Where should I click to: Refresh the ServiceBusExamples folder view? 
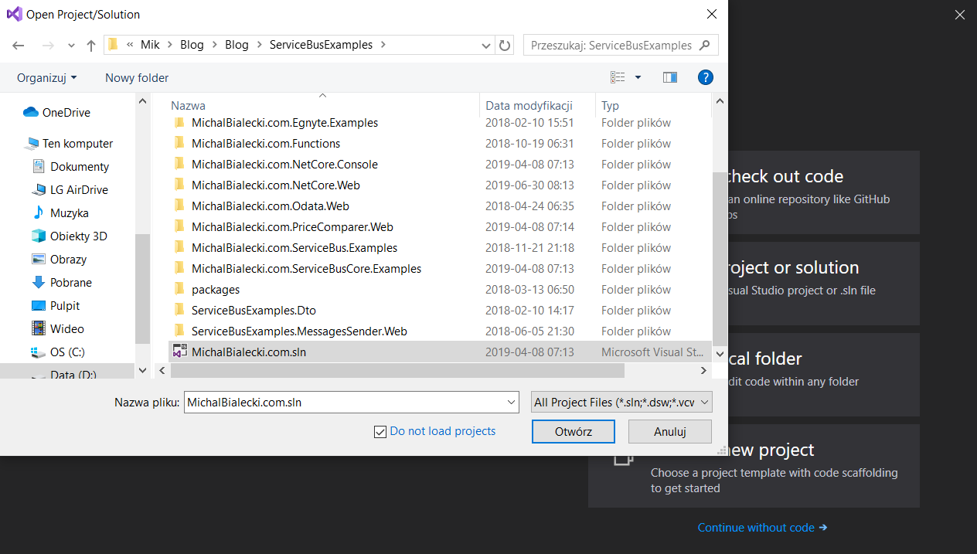504,45
